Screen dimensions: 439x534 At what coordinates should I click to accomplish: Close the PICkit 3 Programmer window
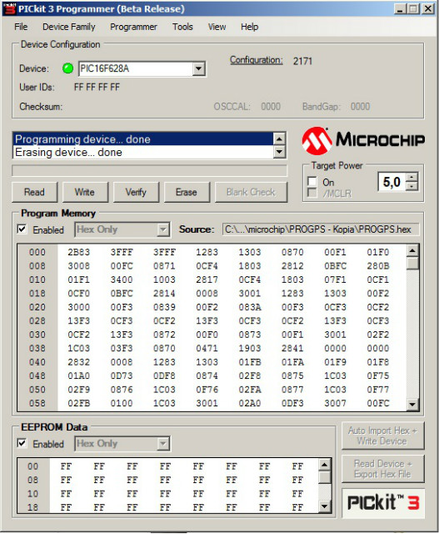[428, 9]
